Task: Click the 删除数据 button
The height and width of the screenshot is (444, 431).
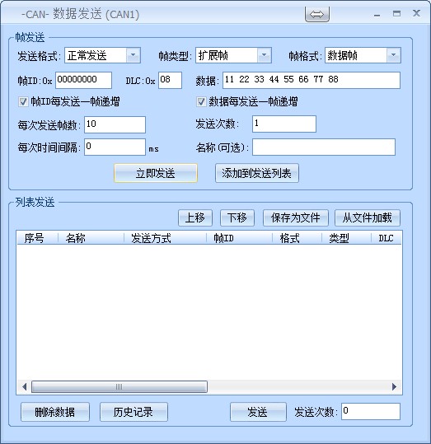Action: (55, 412)
